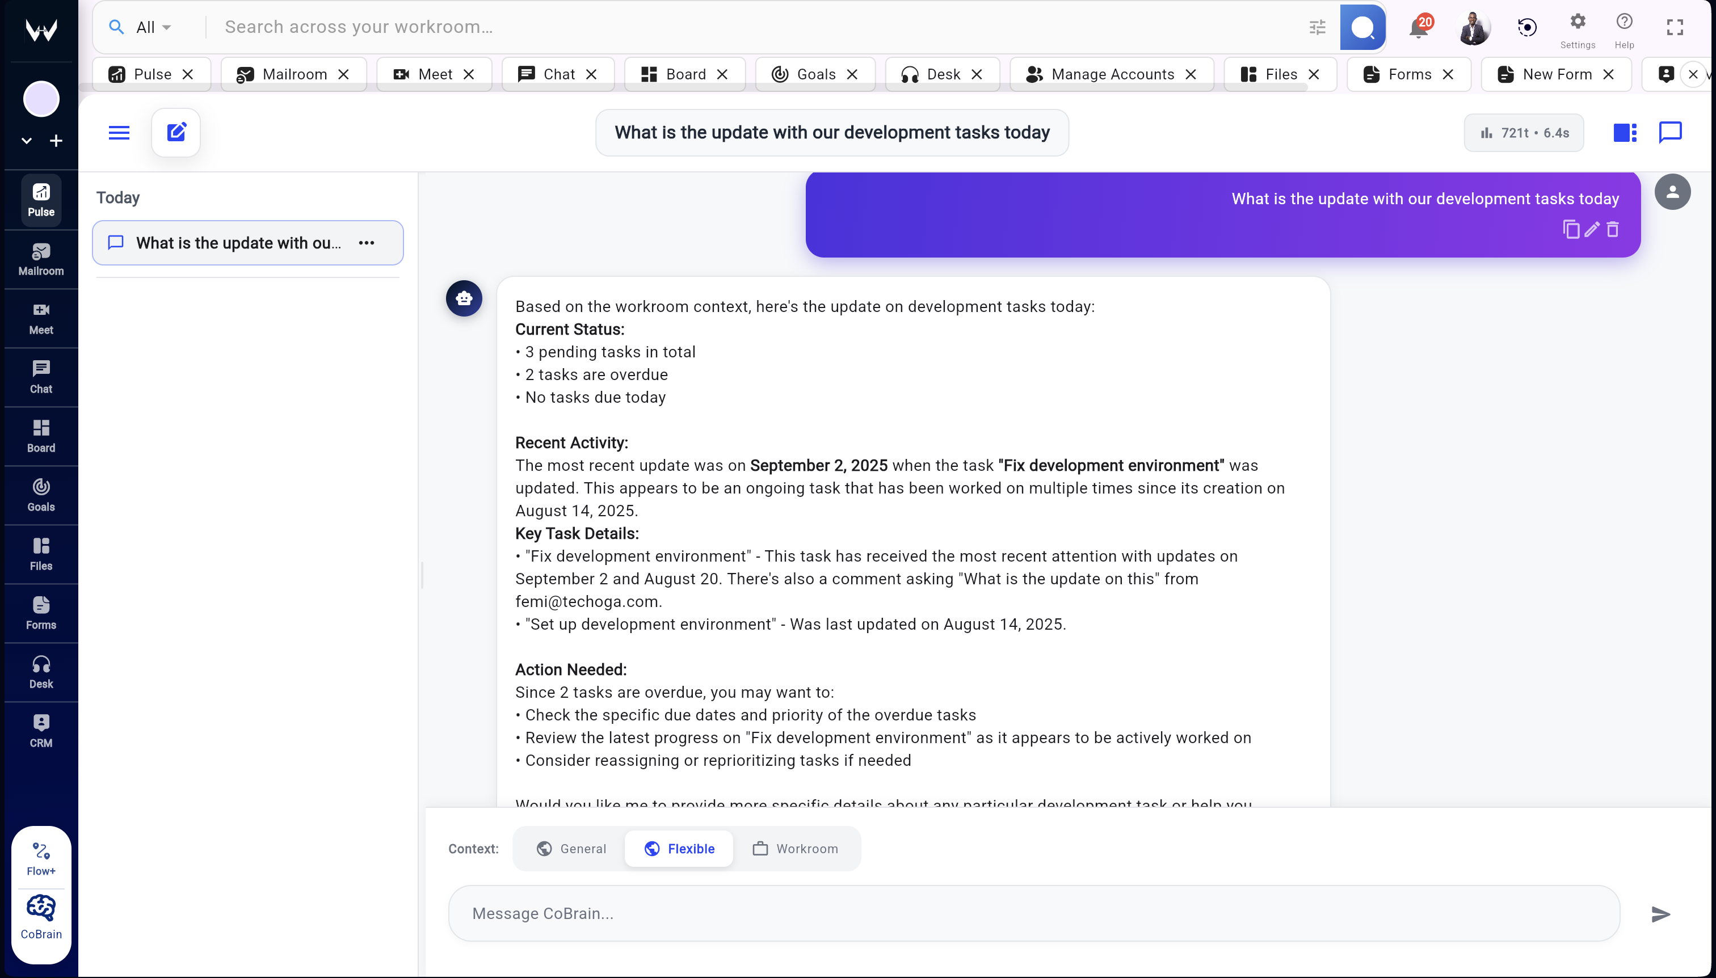Delete the purple message with the trash icon
Screen dimensions: 1716x978
tap(1613, 230)
